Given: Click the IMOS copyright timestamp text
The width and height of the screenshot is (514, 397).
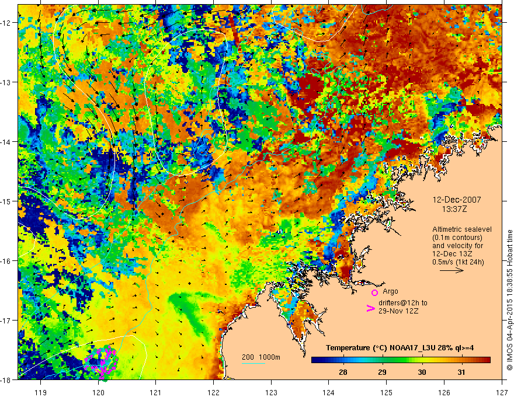Looking at the screenshot, I should point(510,301).
